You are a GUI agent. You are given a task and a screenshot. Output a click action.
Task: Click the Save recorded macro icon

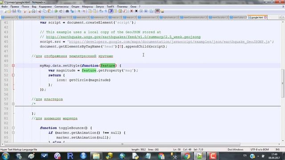click(151, 11)
